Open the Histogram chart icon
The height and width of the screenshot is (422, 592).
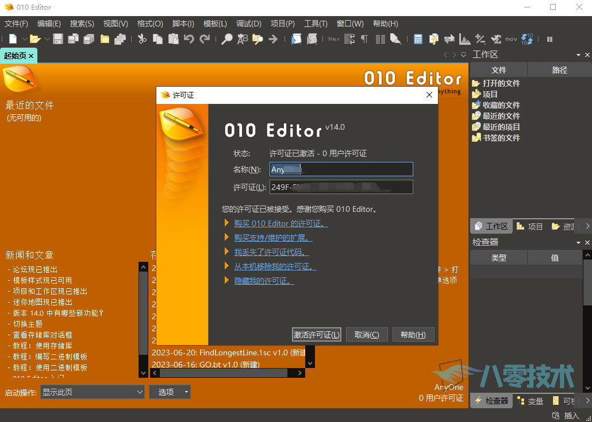465,39
